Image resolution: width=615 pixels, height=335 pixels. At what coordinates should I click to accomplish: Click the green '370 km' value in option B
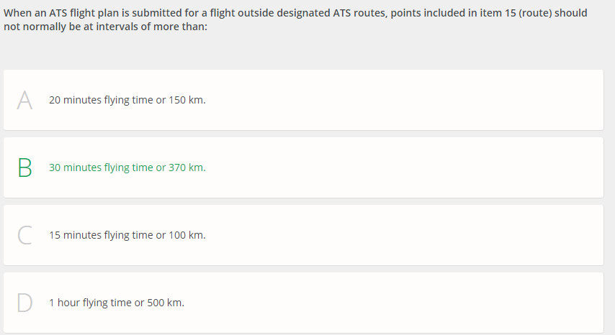coord(187,167)
